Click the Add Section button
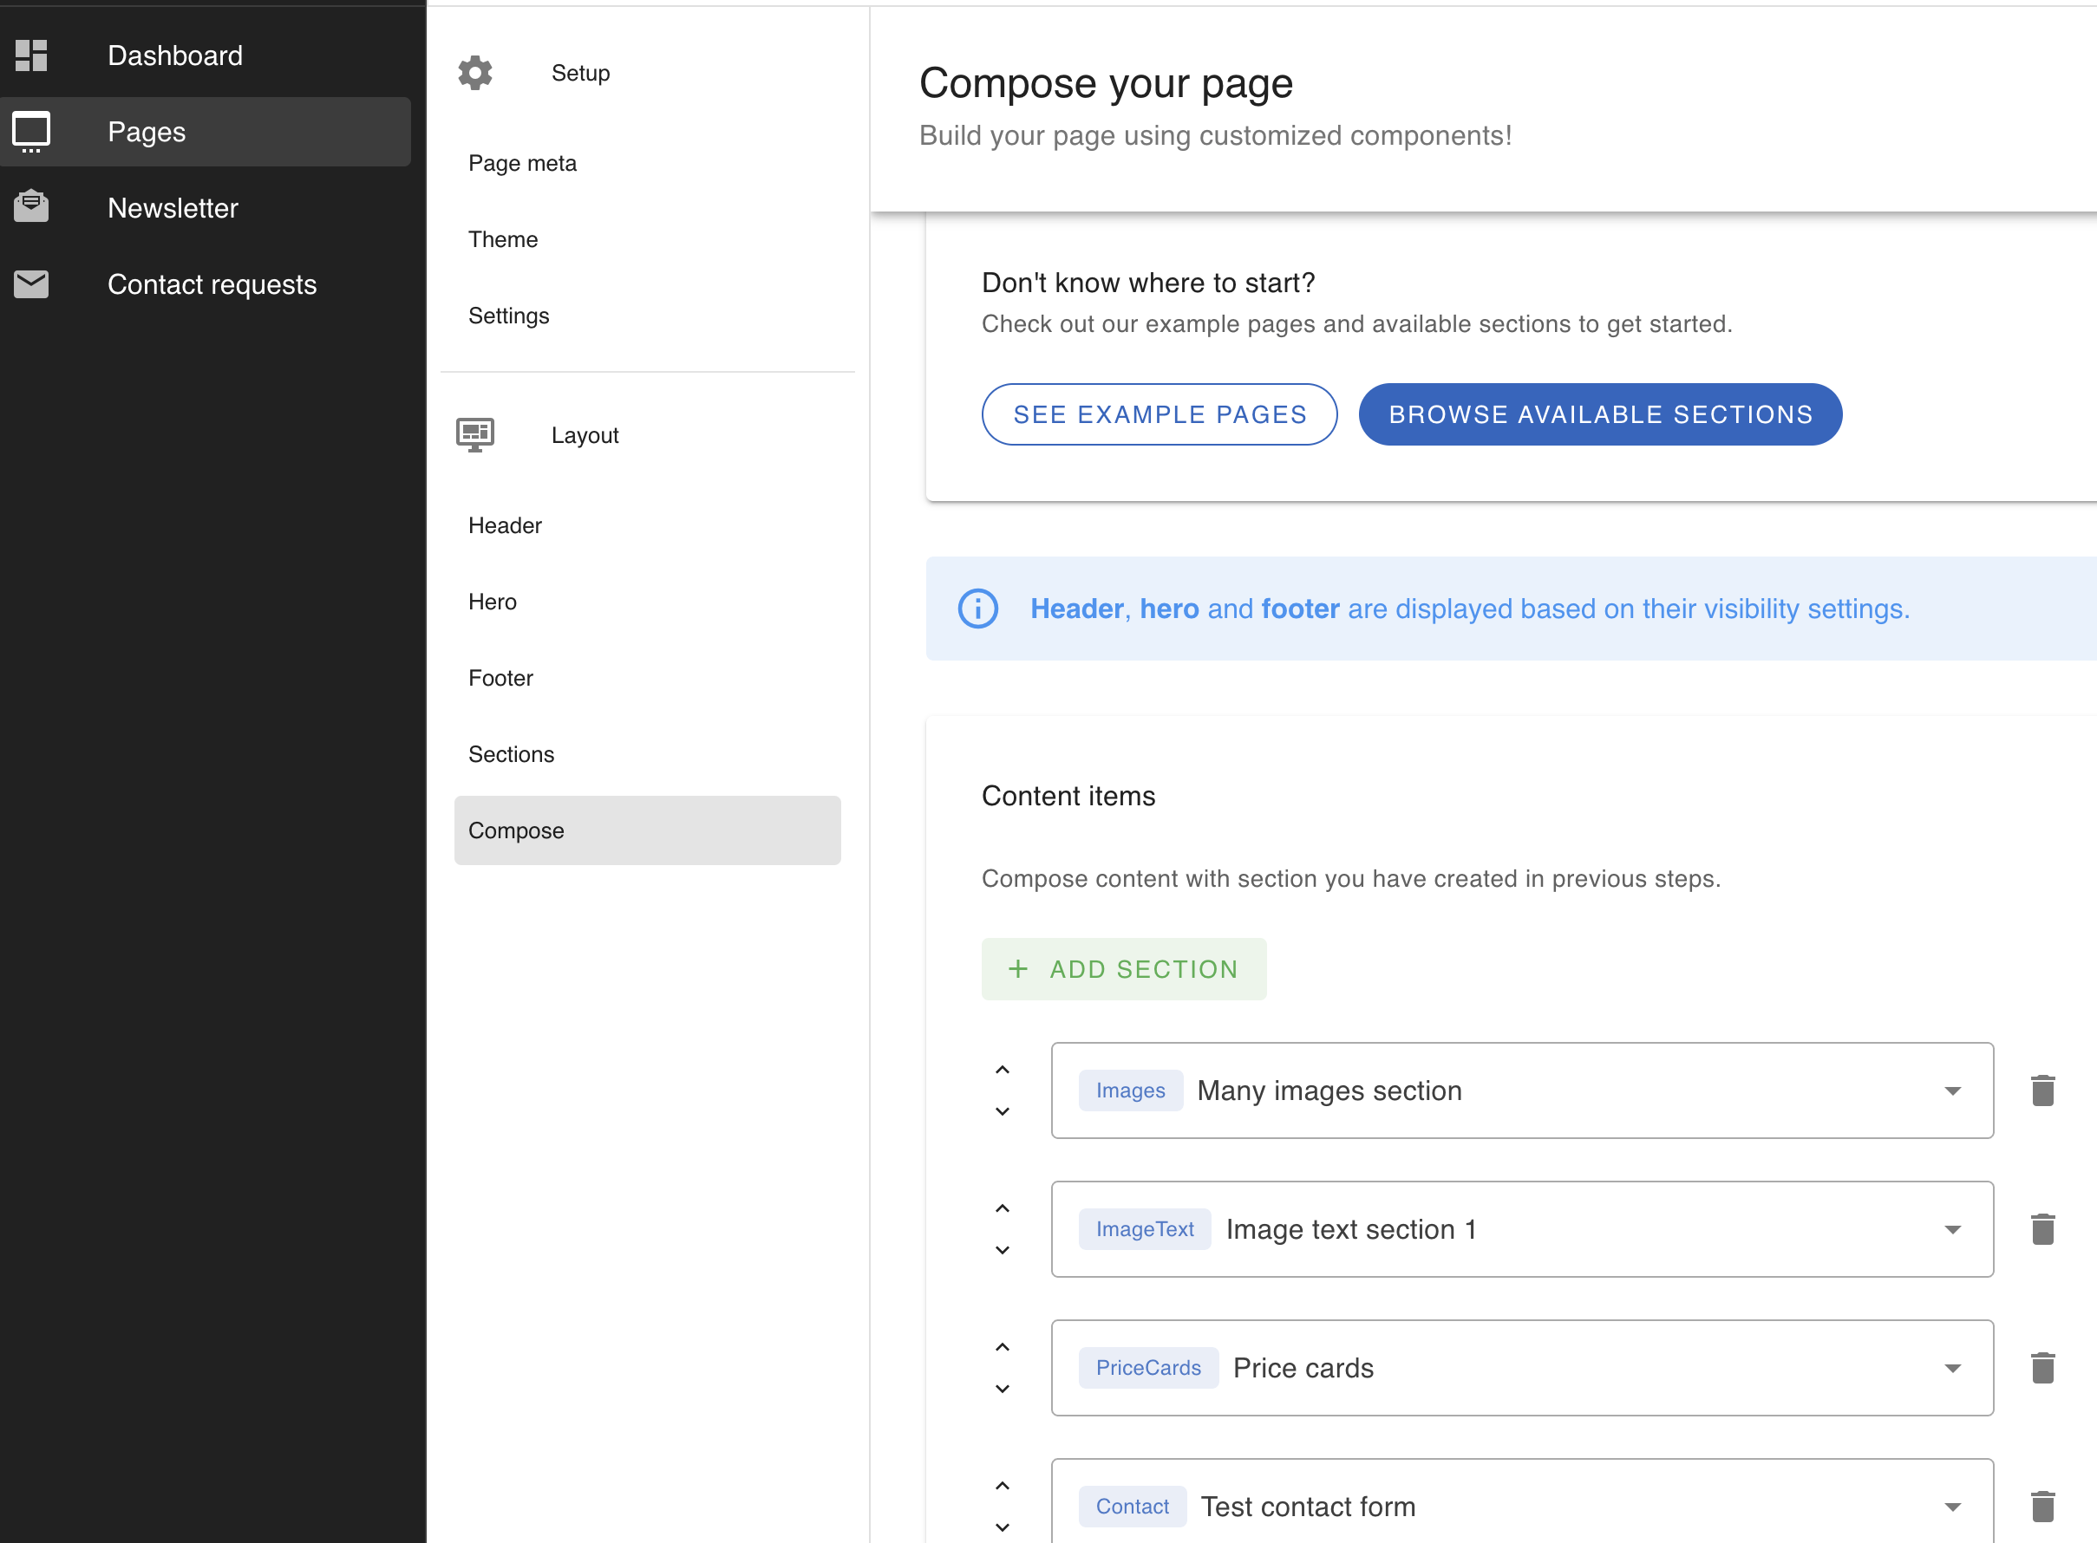Image resolution: width=2097 pixels, height=1543 pixels. (1124, 968)
